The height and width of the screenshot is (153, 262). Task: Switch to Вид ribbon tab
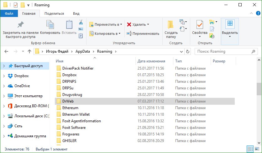point(76,13)
